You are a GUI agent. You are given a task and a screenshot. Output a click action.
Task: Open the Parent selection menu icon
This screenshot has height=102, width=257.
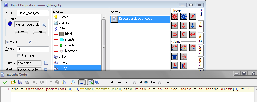46,63
